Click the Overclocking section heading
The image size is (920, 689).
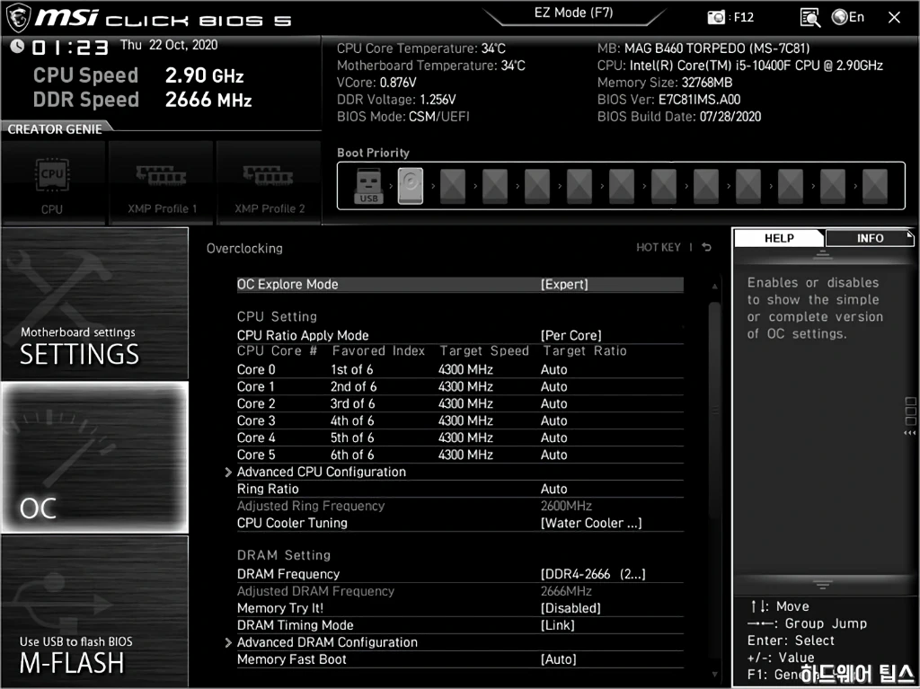[x=244, y=248]
